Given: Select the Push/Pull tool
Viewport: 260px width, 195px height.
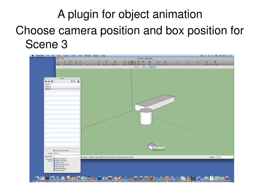Looking at the screenshot, I should coord(124,62).
